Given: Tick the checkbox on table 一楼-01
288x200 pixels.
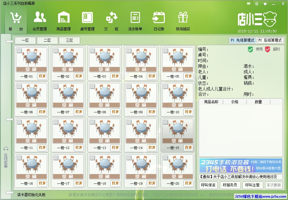Looking at the screenshot, I should tap(19, 51).
